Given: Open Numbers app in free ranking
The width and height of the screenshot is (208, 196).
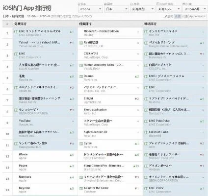Looking at the screenshot, I should point(25,177).
